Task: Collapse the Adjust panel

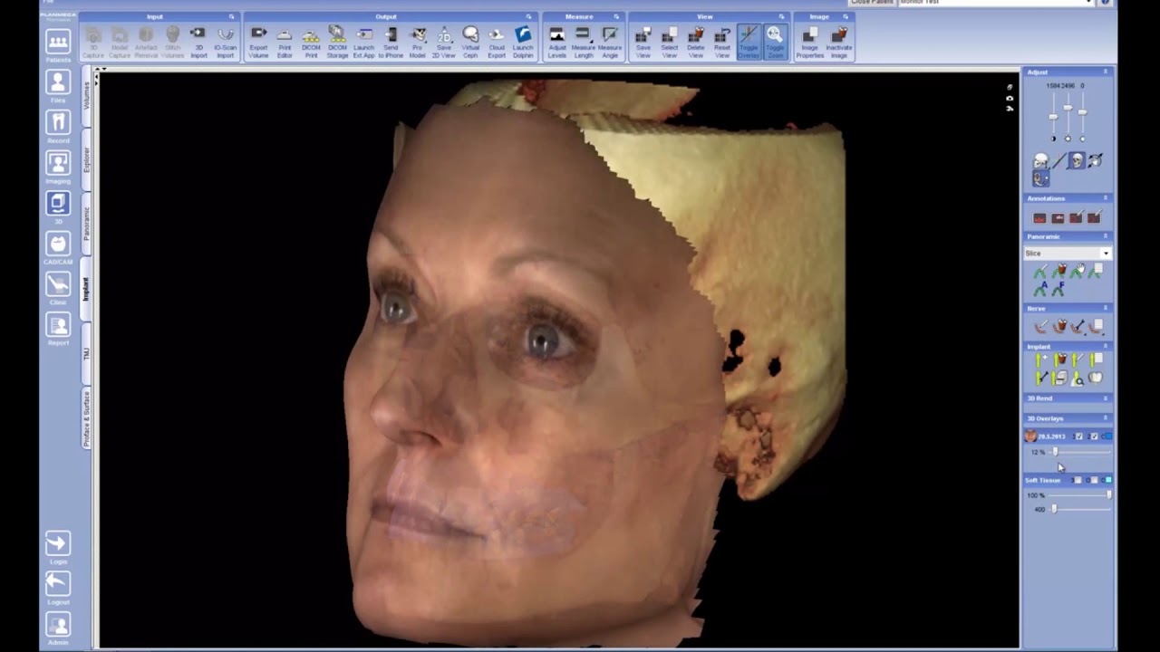Action: [x=1106, y=72]
